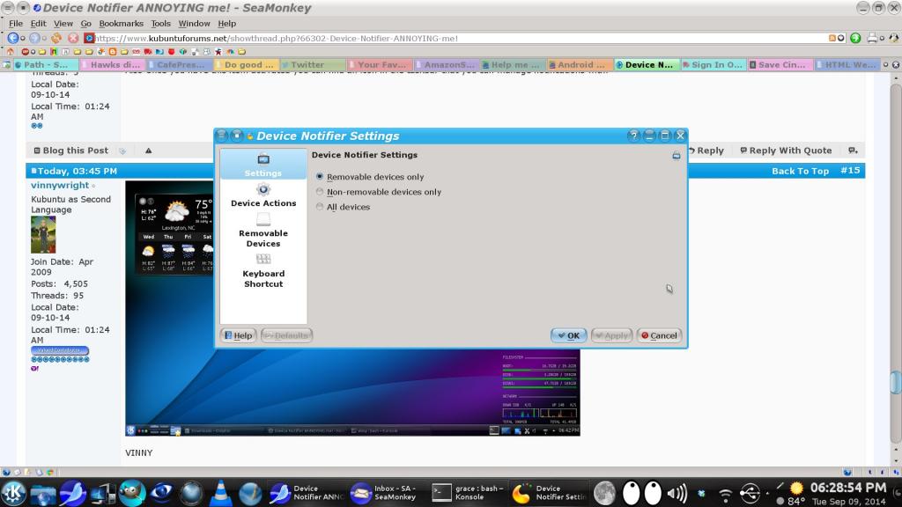
Task: Click the 'Reply With Quote' link
Action: (x=786, y=151)
